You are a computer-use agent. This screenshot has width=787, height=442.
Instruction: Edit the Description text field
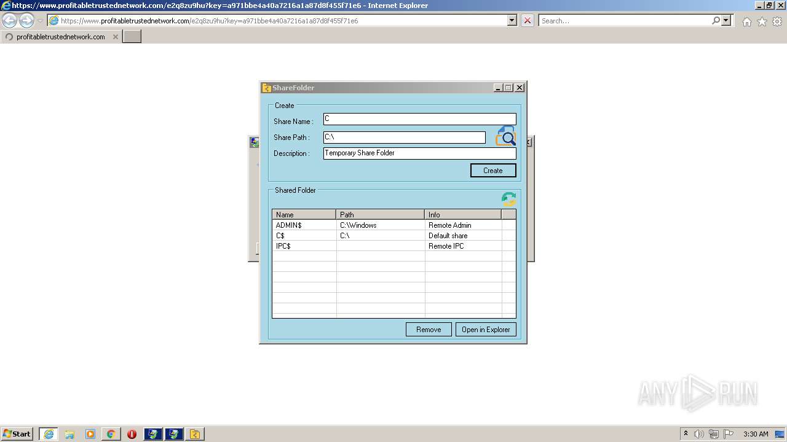click(420, 153)
